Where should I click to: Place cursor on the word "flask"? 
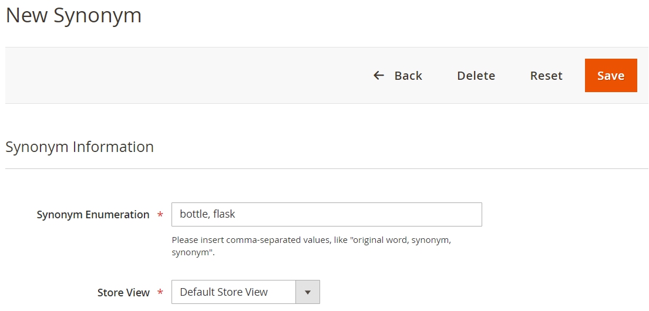[x=224, y=214]
